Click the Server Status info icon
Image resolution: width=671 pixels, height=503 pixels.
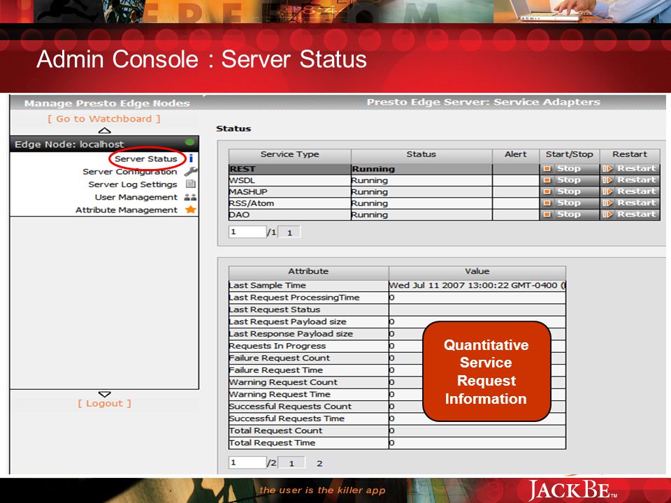click(x=191, y=159)
